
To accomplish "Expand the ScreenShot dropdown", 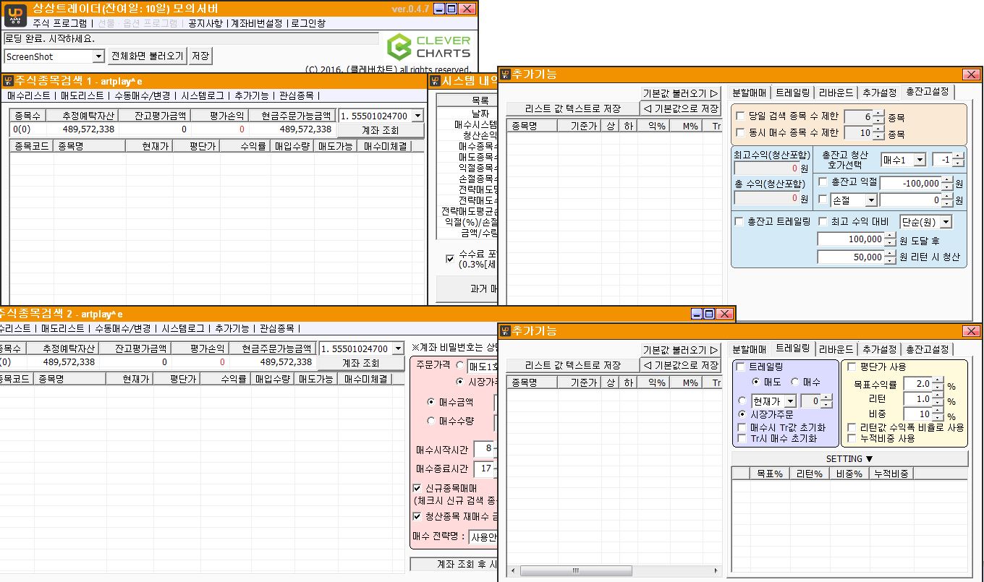I will coord(99,56).
